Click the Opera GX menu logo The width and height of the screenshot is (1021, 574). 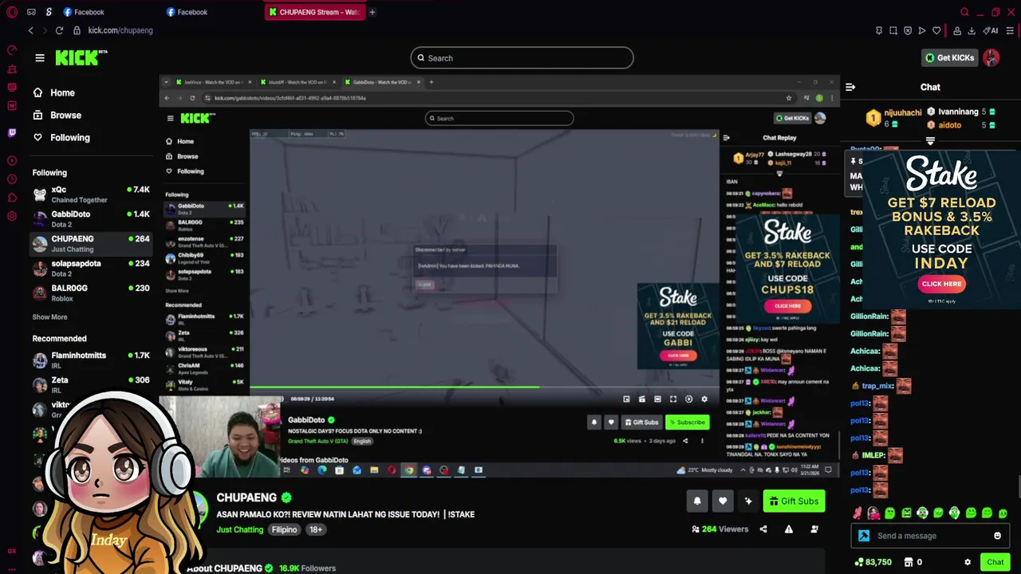point(11,12)
